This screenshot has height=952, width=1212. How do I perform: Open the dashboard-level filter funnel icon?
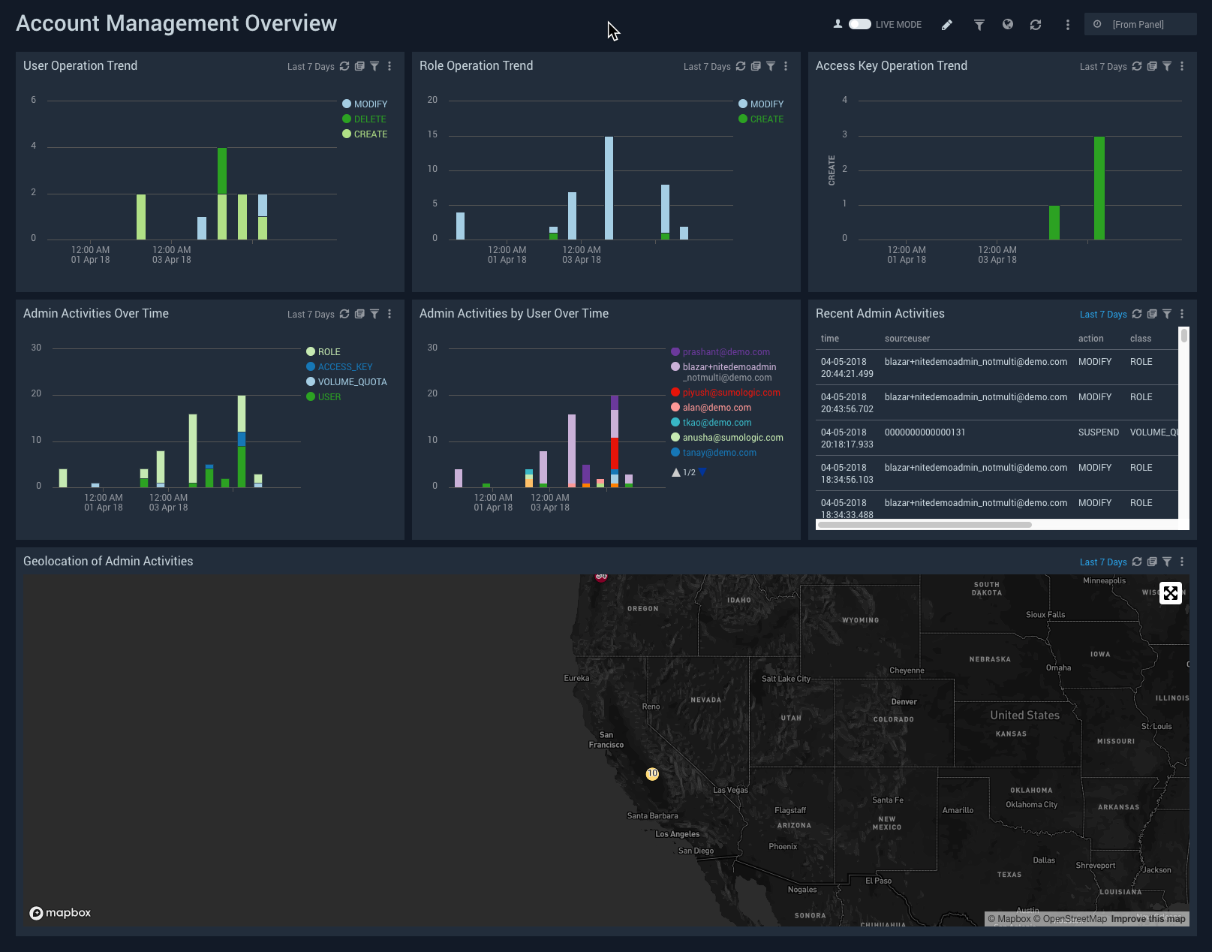click(979, 25)
